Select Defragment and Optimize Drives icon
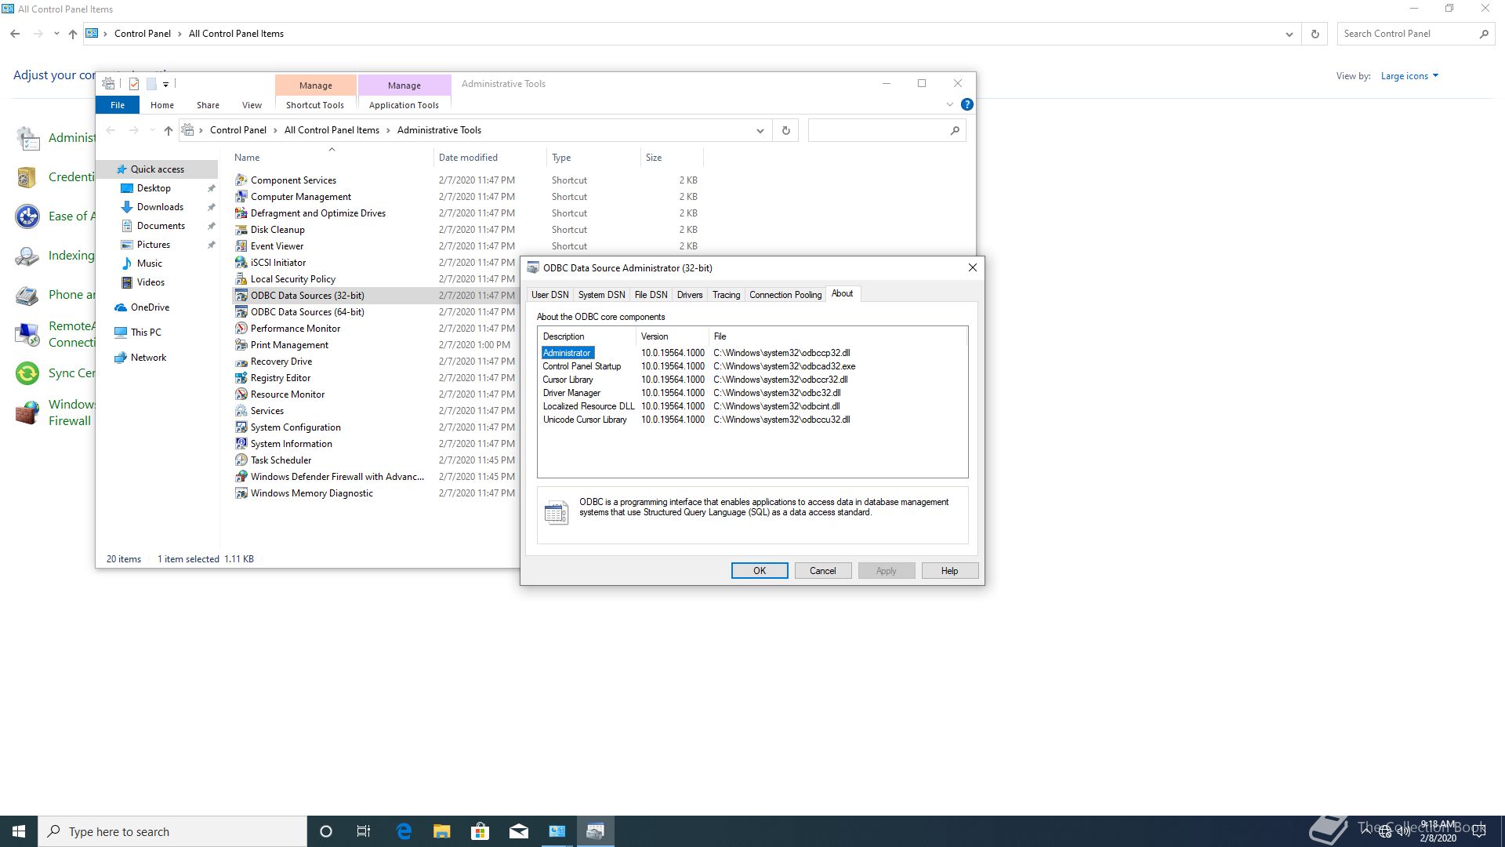The image size is (1505, 847). click(241, 213)
